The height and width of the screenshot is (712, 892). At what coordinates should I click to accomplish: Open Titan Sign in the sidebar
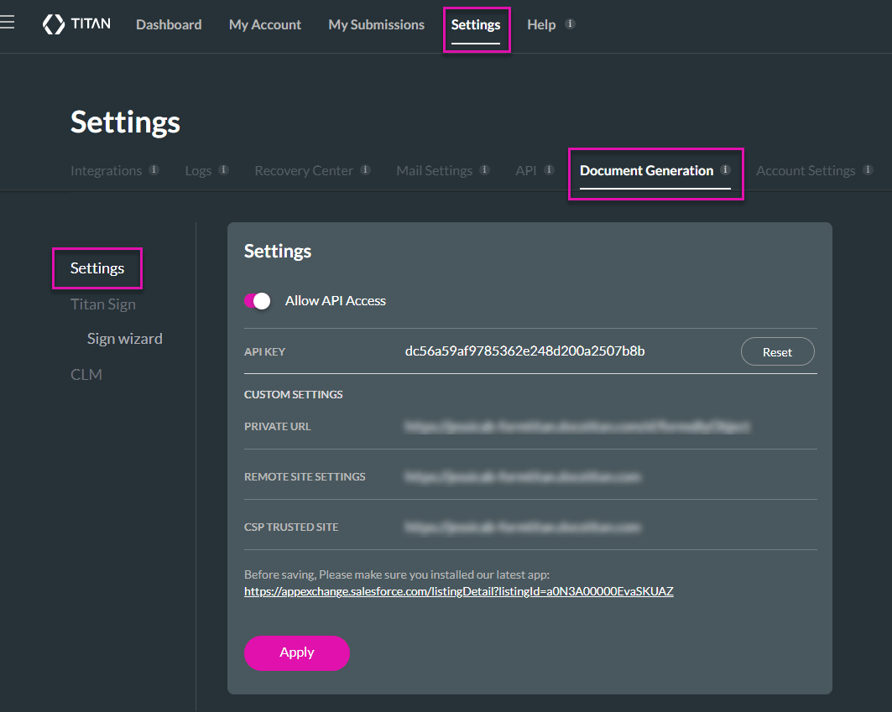(x=103, y=304)
